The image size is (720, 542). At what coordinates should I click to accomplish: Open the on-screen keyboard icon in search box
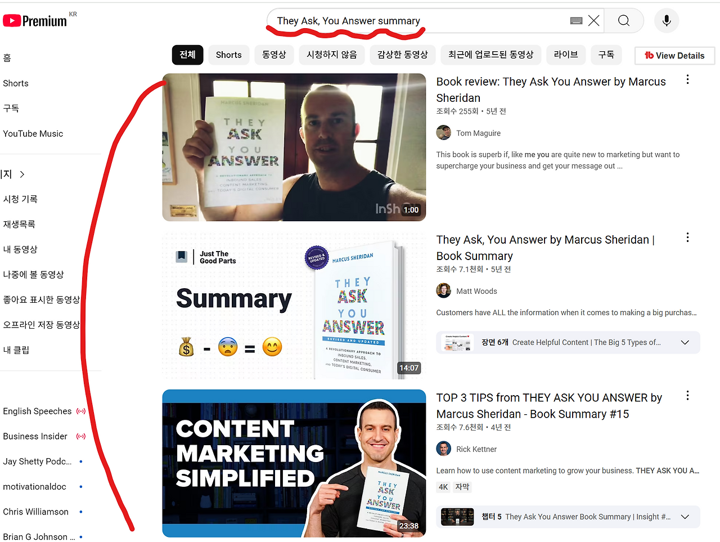click(x=576, y=21)
